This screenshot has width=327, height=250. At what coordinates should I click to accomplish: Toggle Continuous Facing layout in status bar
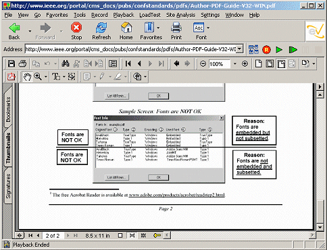tap(143, 235)
